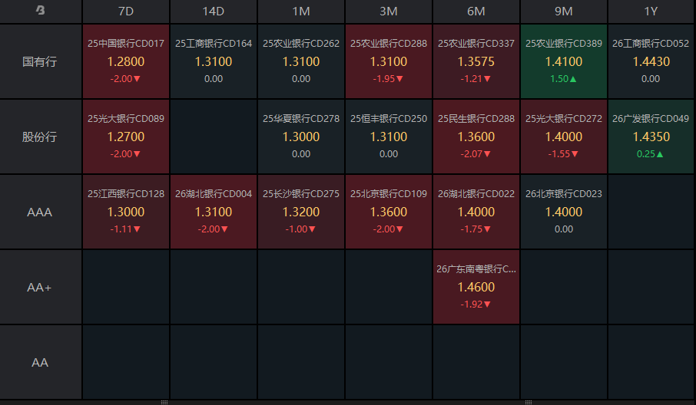This screenshot has width=696, height=405.
Task: Open the 26广发银行CD049 cell
Action: tap(651, 137)
